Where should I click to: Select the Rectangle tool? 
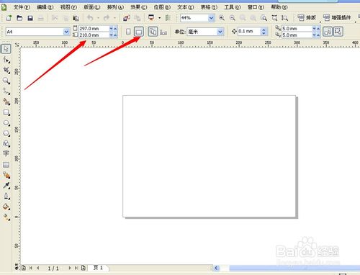point(6,112)
